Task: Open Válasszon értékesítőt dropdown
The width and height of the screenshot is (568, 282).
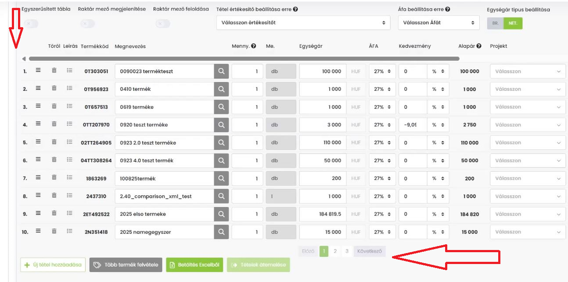Action: click(x=303, y=23)
